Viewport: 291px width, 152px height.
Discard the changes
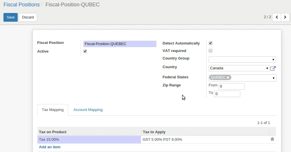pyautogui.click(x=28, y=17)
